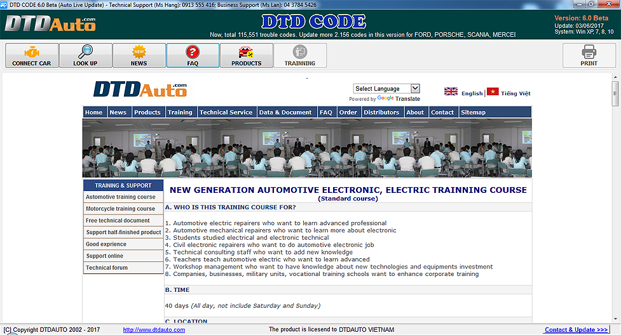
Task: Click the TRAINING & SUPPORT sidebar header
Action: [x=123, y=185]
